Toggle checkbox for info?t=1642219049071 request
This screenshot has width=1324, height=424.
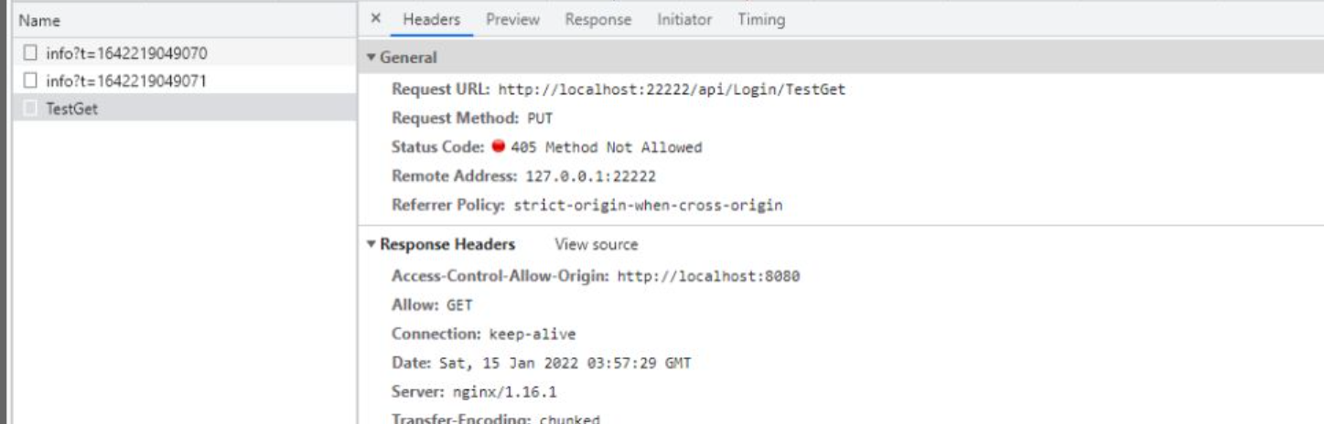[29, 81]
